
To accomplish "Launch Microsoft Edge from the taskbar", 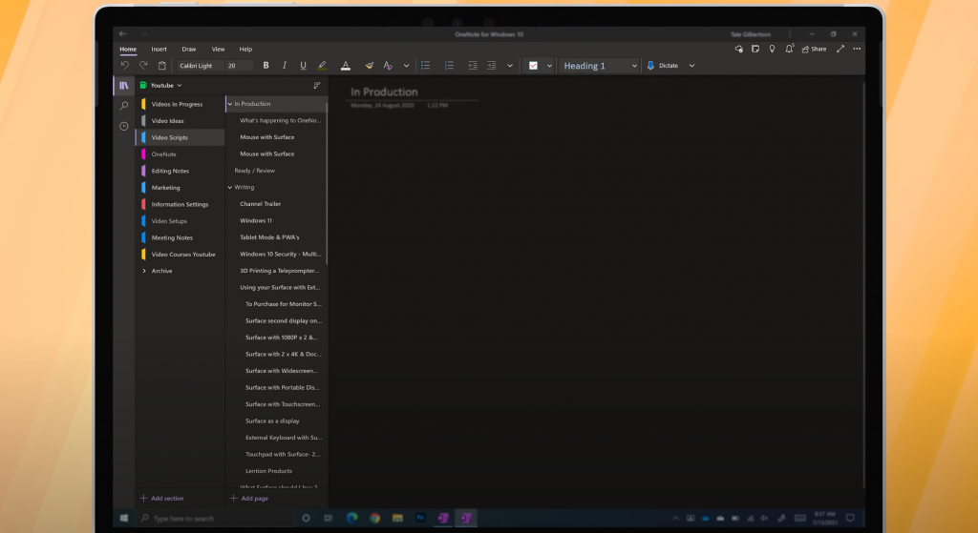I will (351, 518).
